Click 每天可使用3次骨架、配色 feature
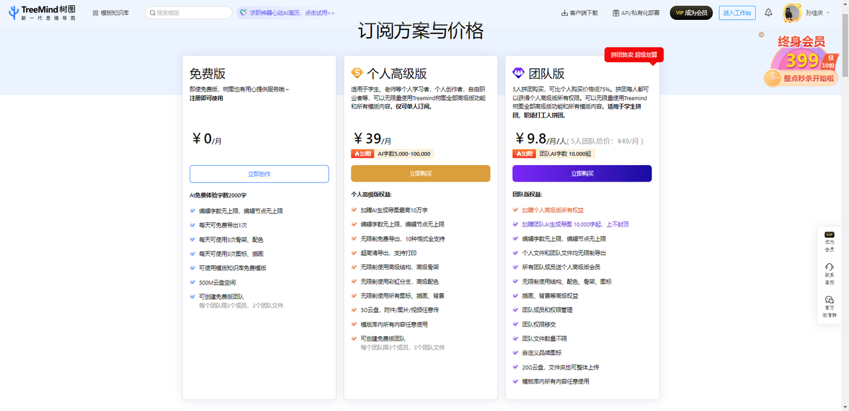Viewport: 849px width, 411px height. [231, 239]
